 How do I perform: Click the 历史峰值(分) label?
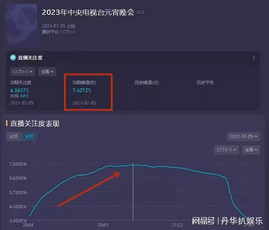pyautogui.click(x=147, y=82)
